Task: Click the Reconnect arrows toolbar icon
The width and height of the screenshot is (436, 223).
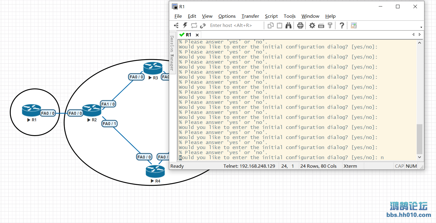Action: click(194, 25)
